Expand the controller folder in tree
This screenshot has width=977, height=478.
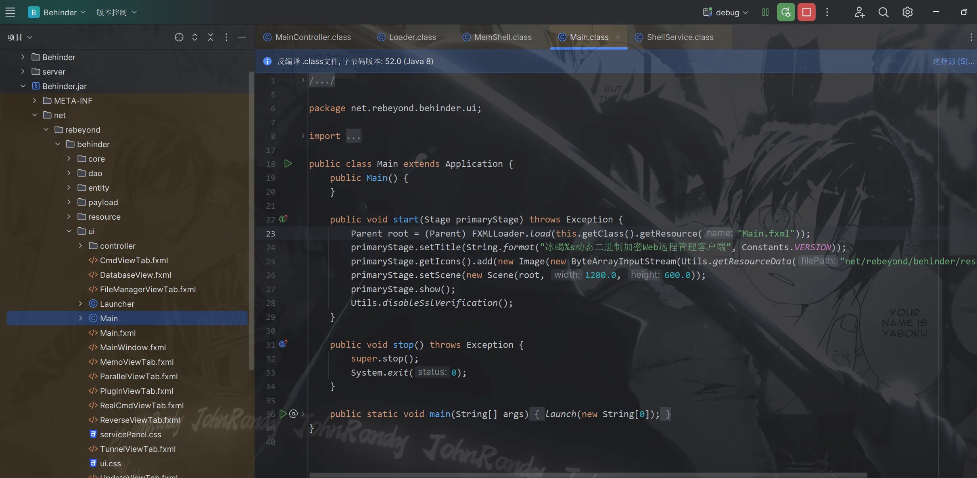[x=80, y=245]
